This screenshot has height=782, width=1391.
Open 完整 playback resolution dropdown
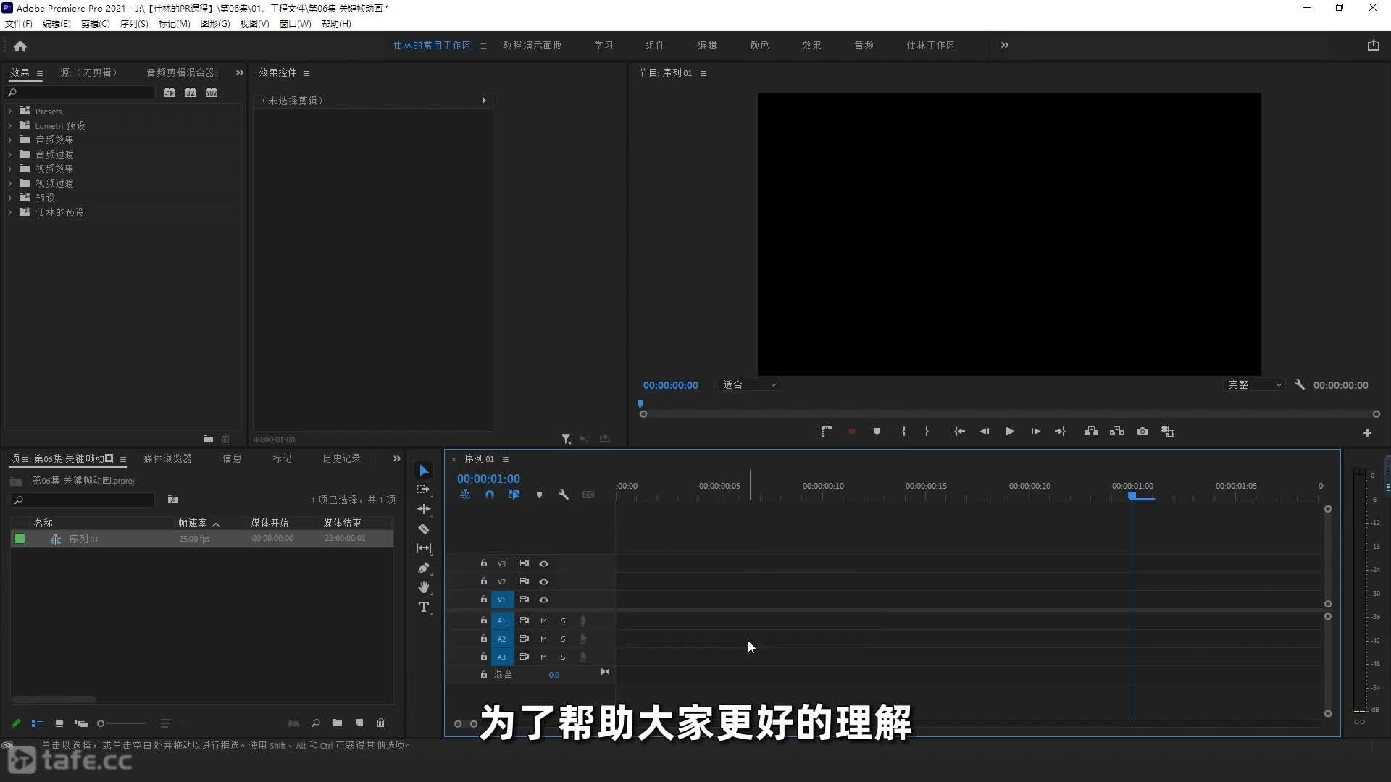point(1255,385)
